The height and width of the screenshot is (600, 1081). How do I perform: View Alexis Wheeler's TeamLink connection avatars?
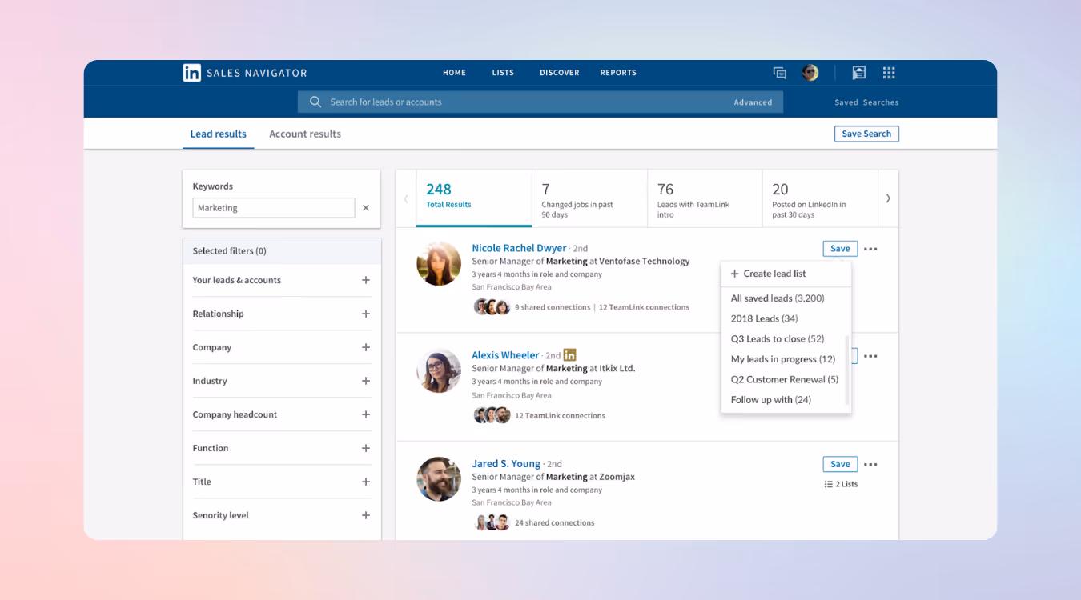pos(492,415)
